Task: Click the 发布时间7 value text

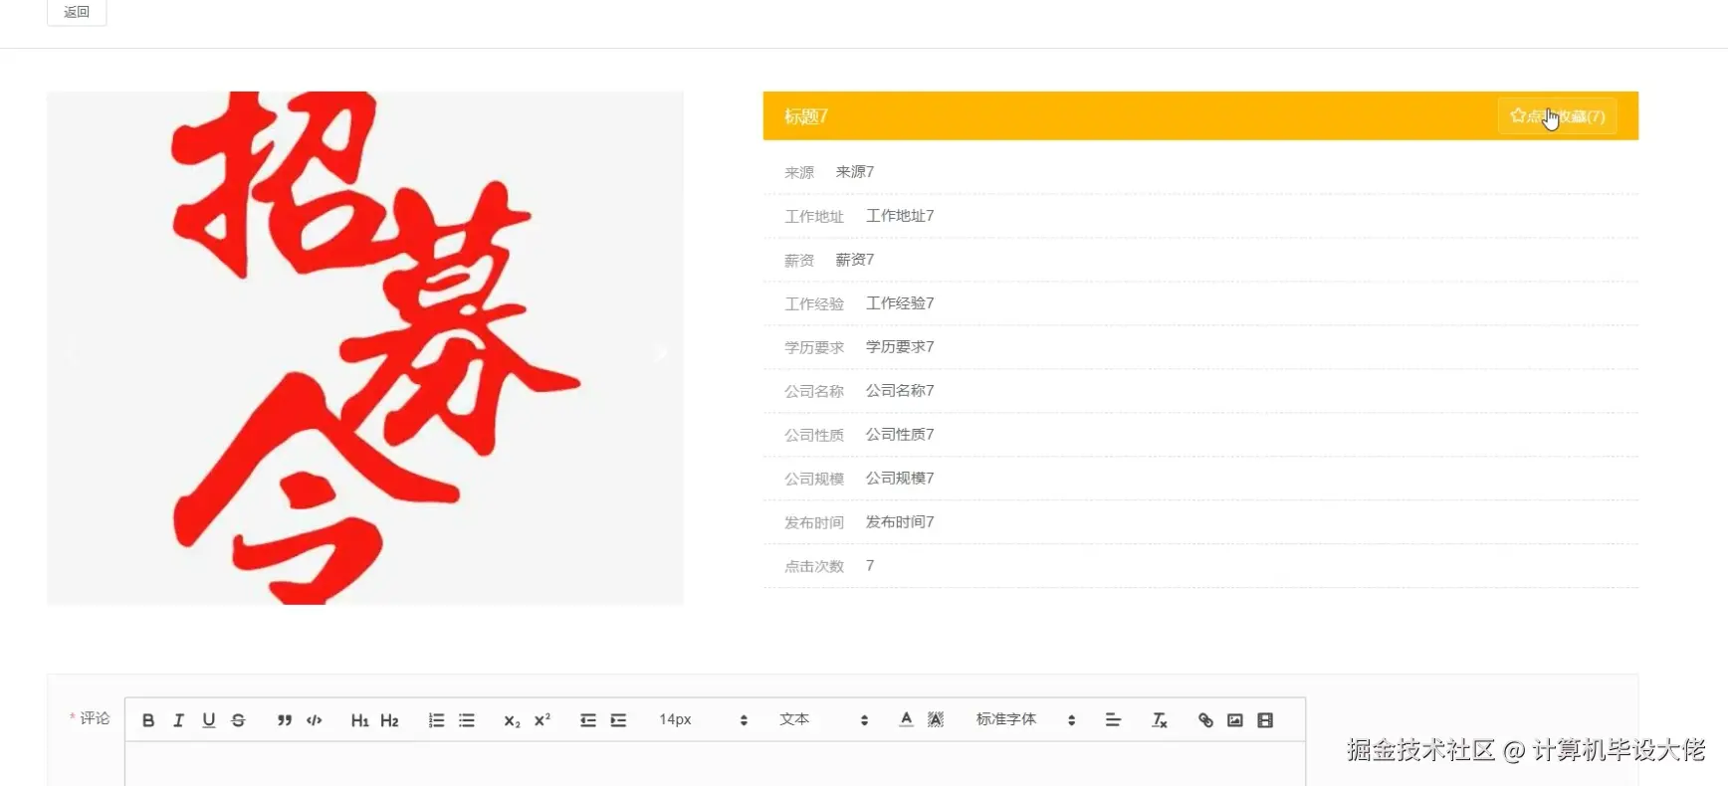Action: [900, 522]
